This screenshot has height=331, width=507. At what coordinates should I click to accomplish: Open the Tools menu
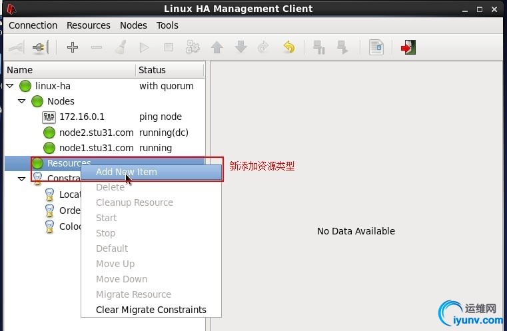click(167, 25)
